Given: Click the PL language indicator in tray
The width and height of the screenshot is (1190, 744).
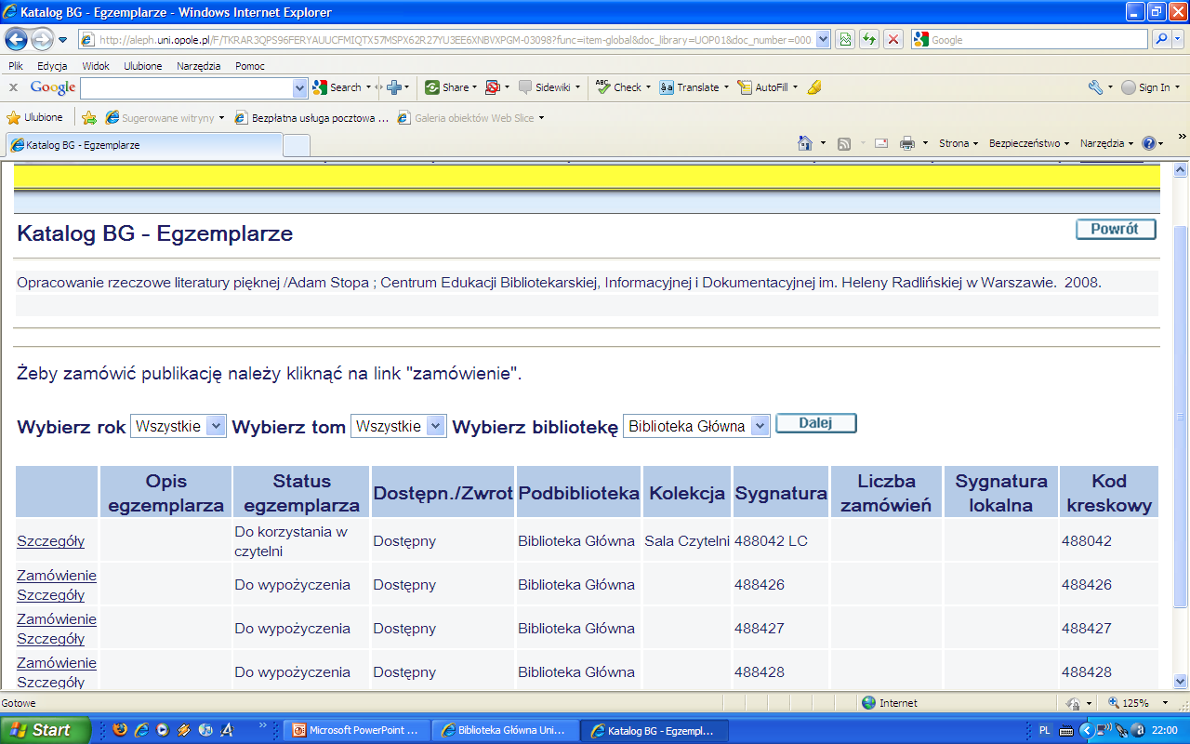Looking at the screenshot, I should coord(1044,730).
